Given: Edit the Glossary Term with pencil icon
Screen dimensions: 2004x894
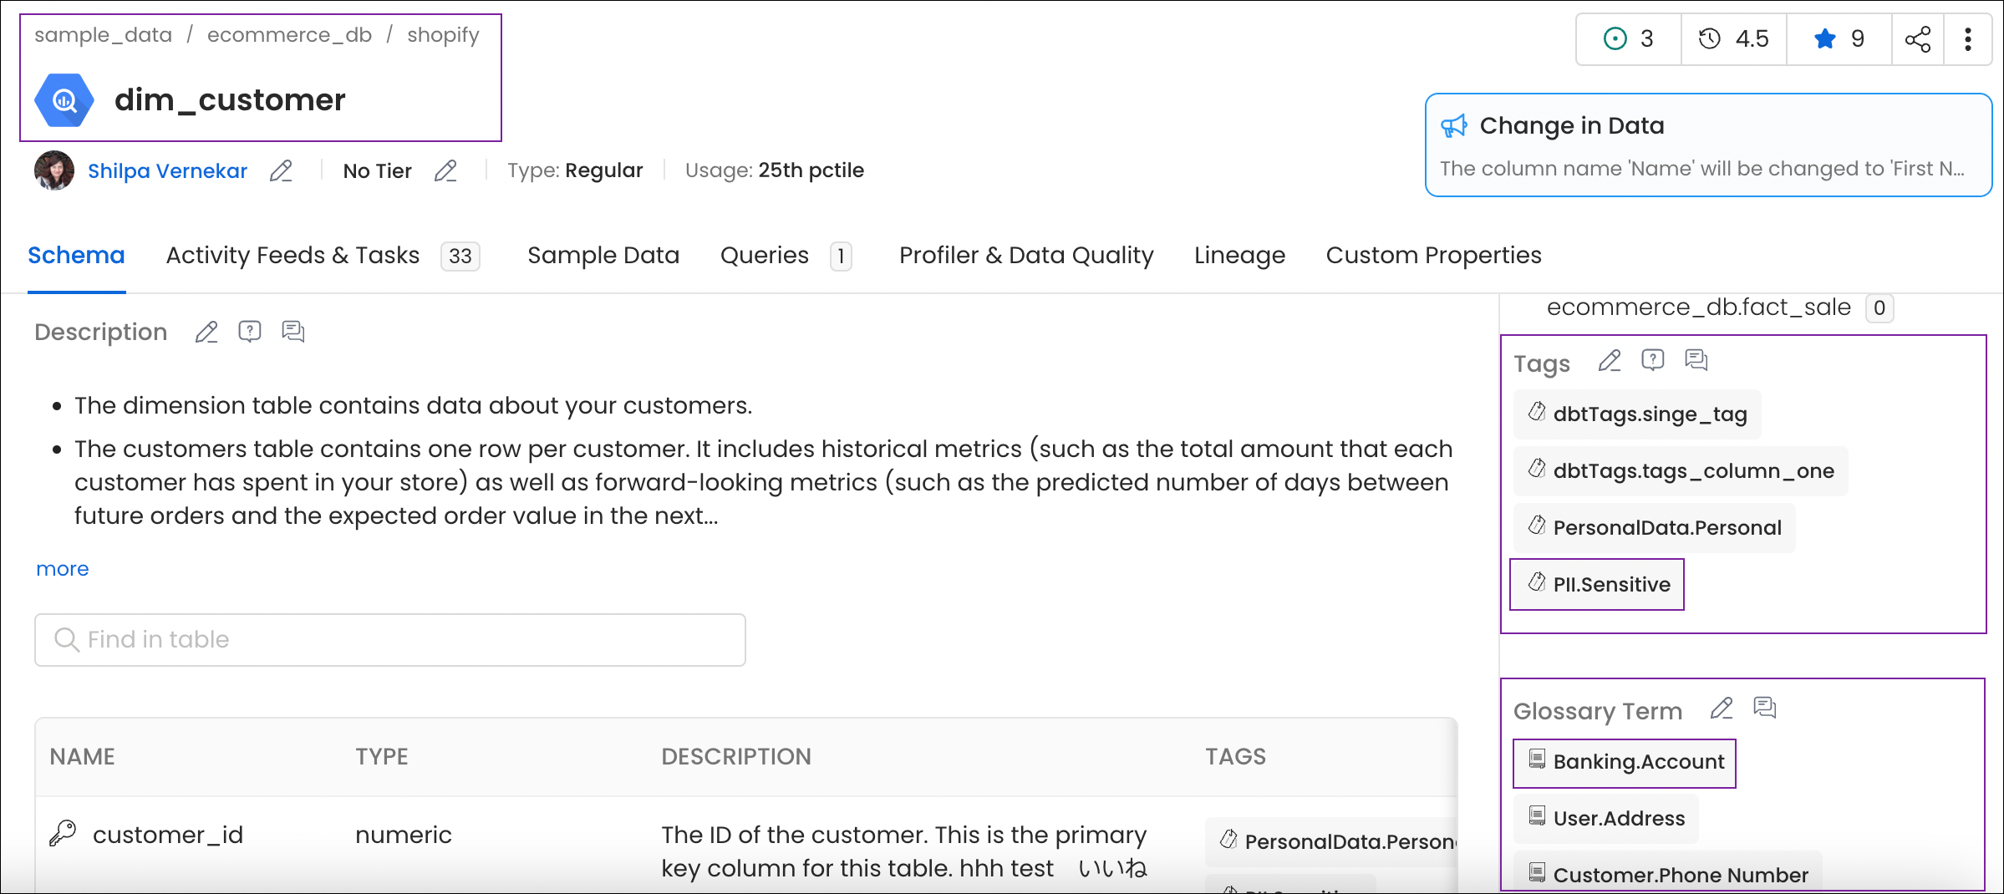Looking at the screenshot, I should click(1721, 709).
